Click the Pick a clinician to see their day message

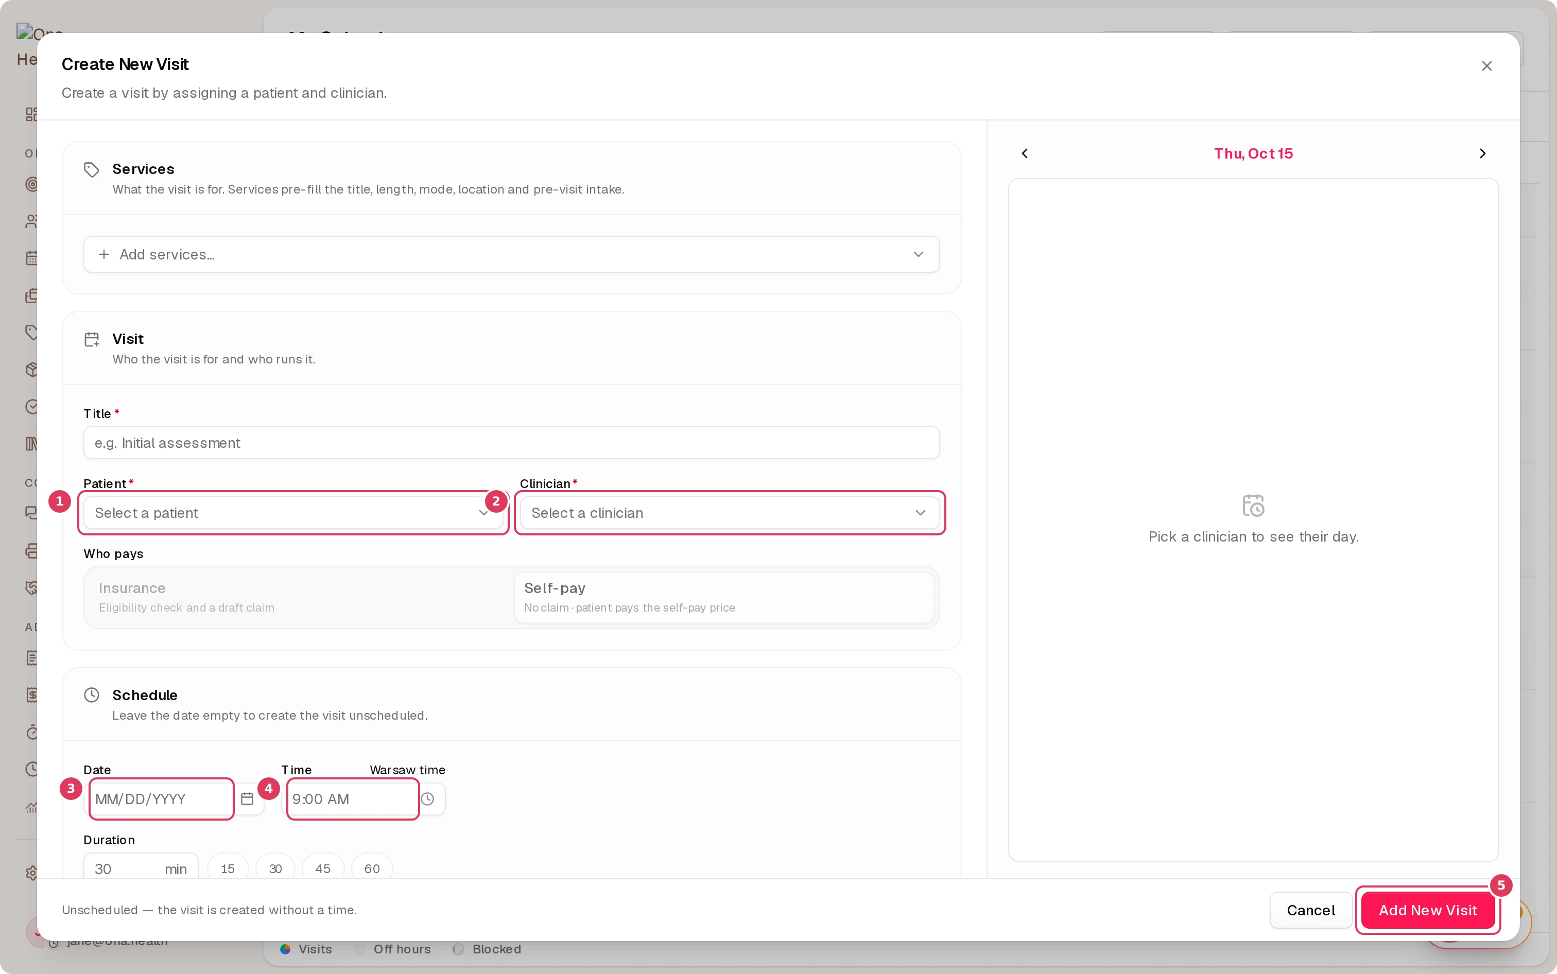[x=1253, y=536]
